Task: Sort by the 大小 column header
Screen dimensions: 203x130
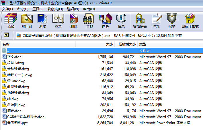Action: click(95, 44)
